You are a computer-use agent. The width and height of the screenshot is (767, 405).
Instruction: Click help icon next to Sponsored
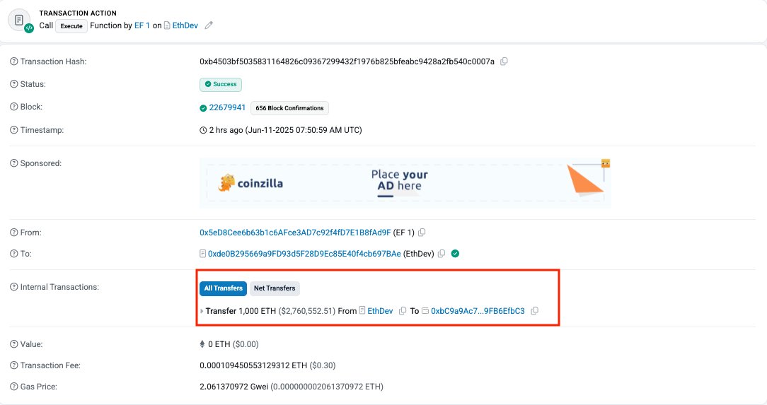click(x=13, y=163)
